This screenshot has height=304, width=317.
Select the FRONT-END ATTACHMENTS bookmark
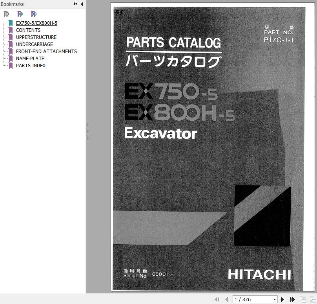47,52
